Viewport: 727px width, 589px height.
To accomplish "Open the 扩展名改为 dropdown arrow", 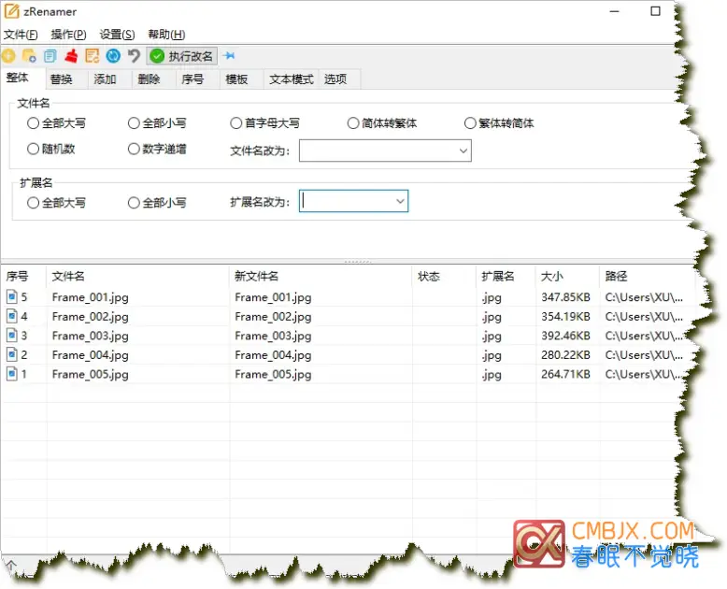I will pos(400,201).
